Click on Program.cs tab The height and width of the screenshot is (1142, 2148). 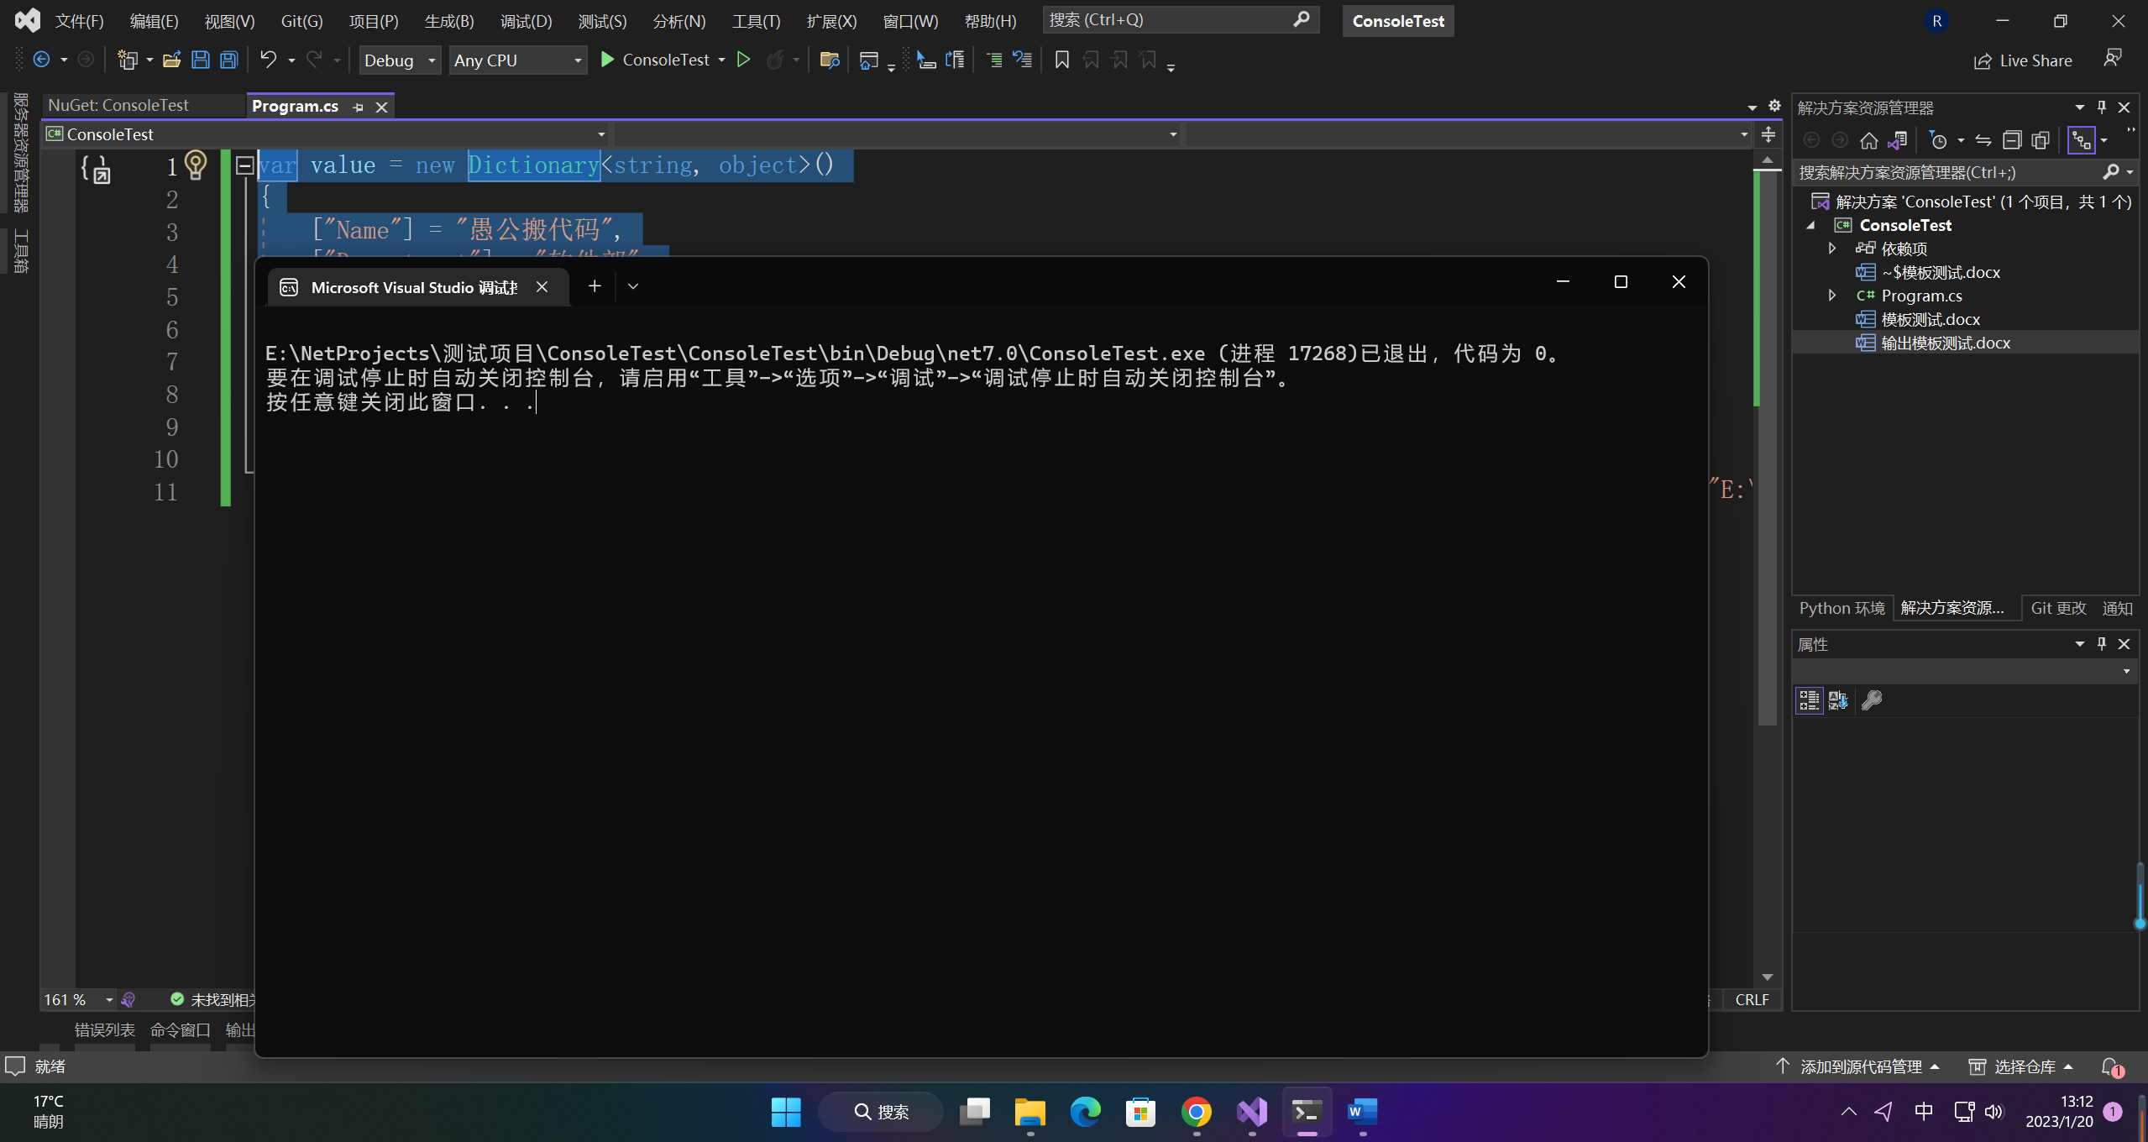click(x=294, y=105)
